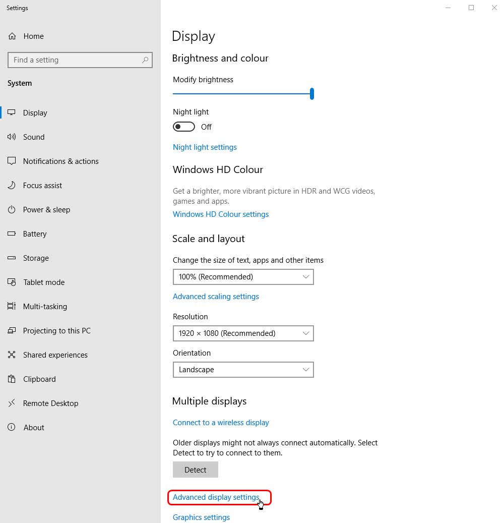Open Battery settings
Image resolution: width=504 pixels, height=523 pixels.
(35, 234)
